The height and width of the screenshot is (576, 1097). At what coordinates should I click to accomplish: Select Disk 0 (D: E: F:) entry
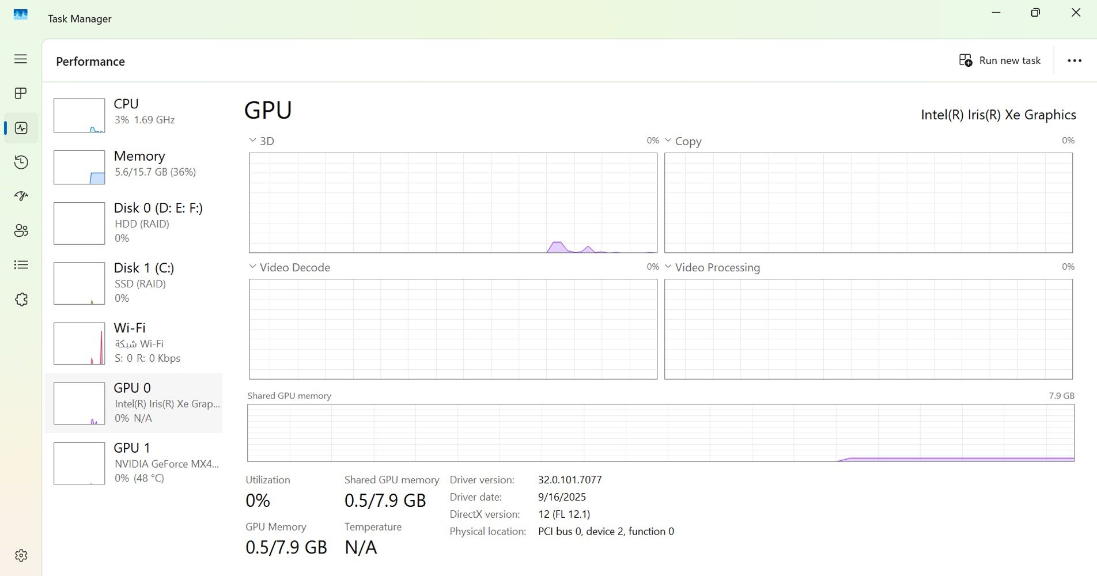pos(134,223)
